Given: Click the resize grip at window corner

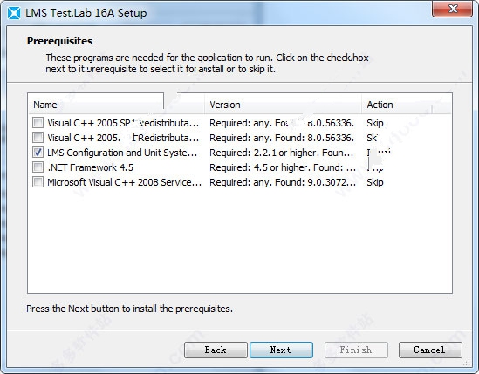Looking at the screenshot, I should pyautogui.click(x=468, y=363).
